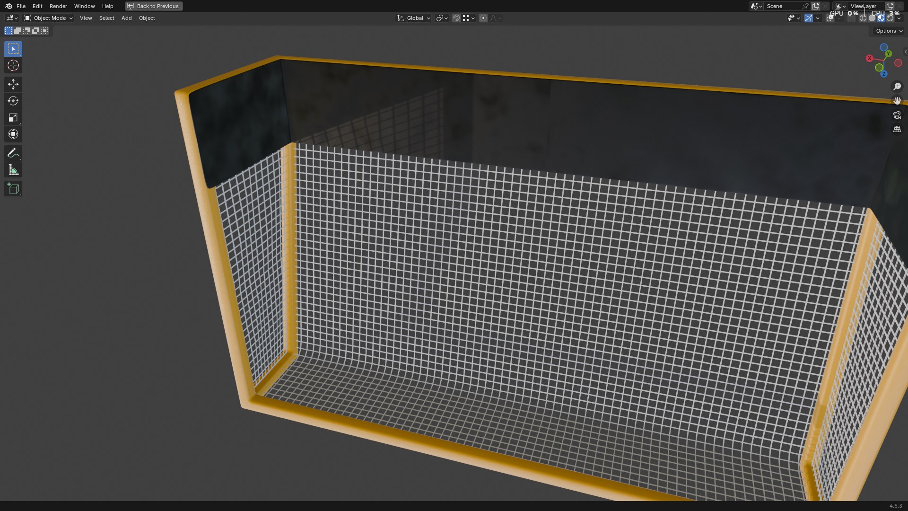The width and height of the screenshot is (908, 511).
Task: Select the Measure tool
Action: tap(13, 170)
